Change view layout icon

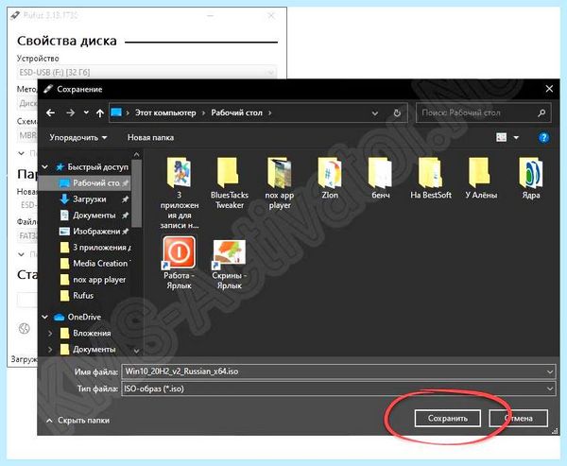501,137
